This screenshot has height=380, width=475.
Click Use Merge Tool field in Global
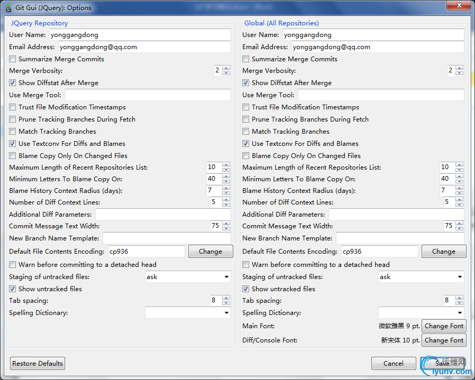(x=381, y=95)
